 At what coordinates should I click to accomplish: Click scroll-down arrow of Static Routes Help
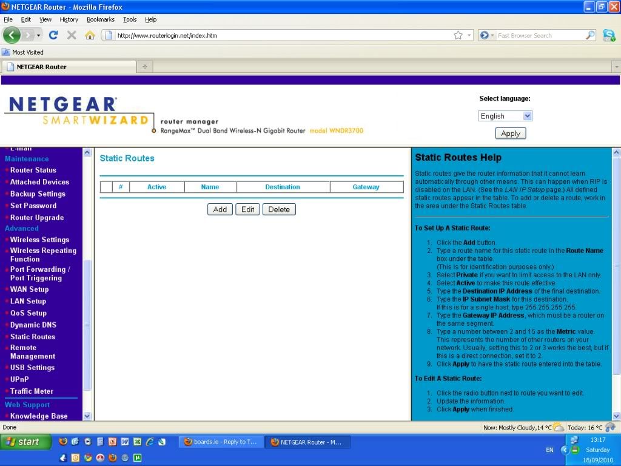(x=616, y=416)
